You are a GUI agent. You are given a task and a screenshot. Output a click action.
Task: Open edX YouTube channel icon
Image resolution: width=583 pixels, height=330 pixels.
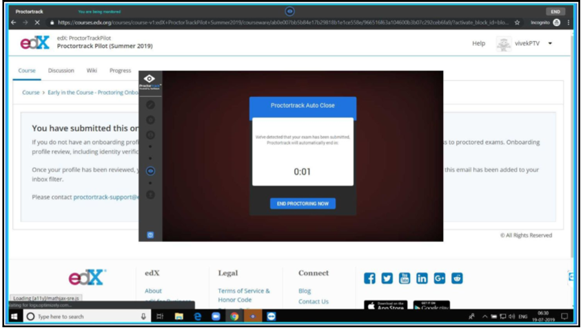click(x=405, y=278)
